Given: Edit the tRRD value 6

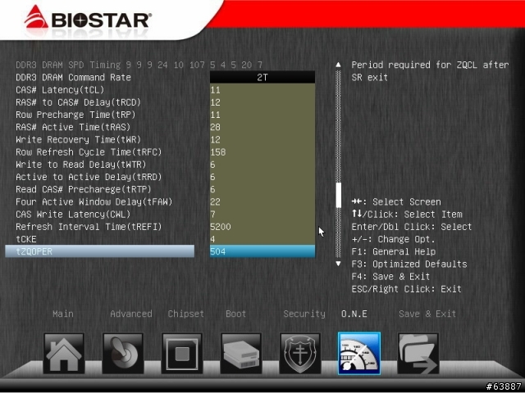Looking at the screenshot, I should (x=262, y=177).
